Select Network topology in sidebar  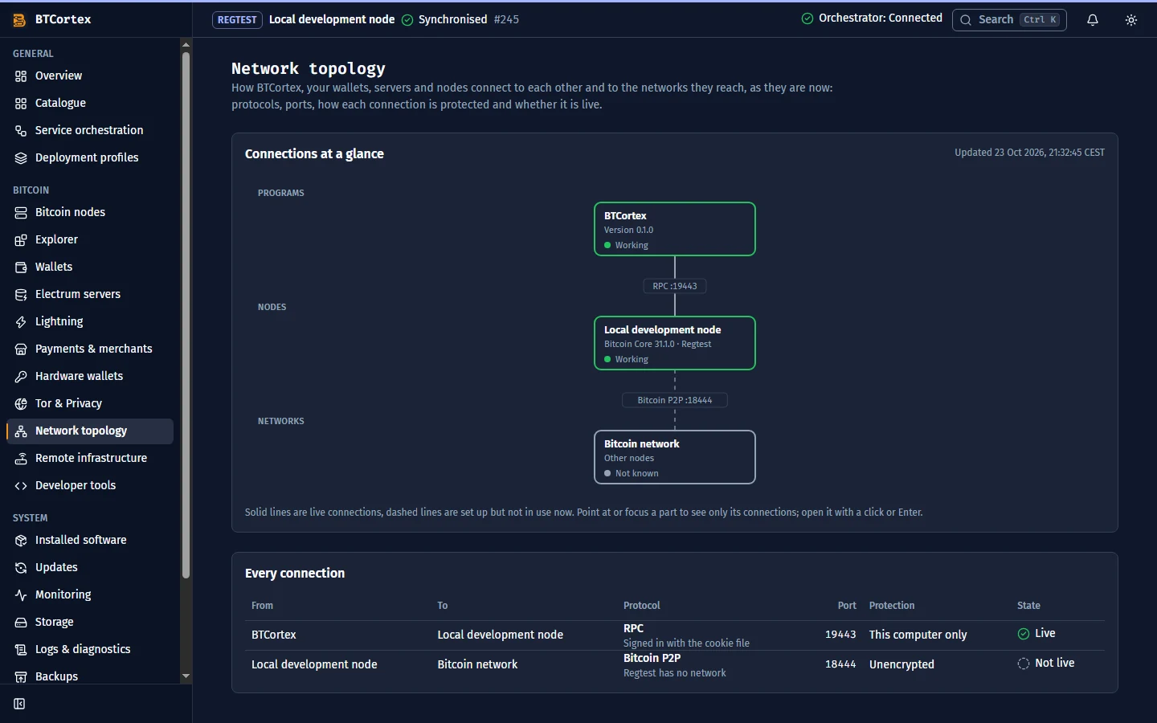click(90, 431)
